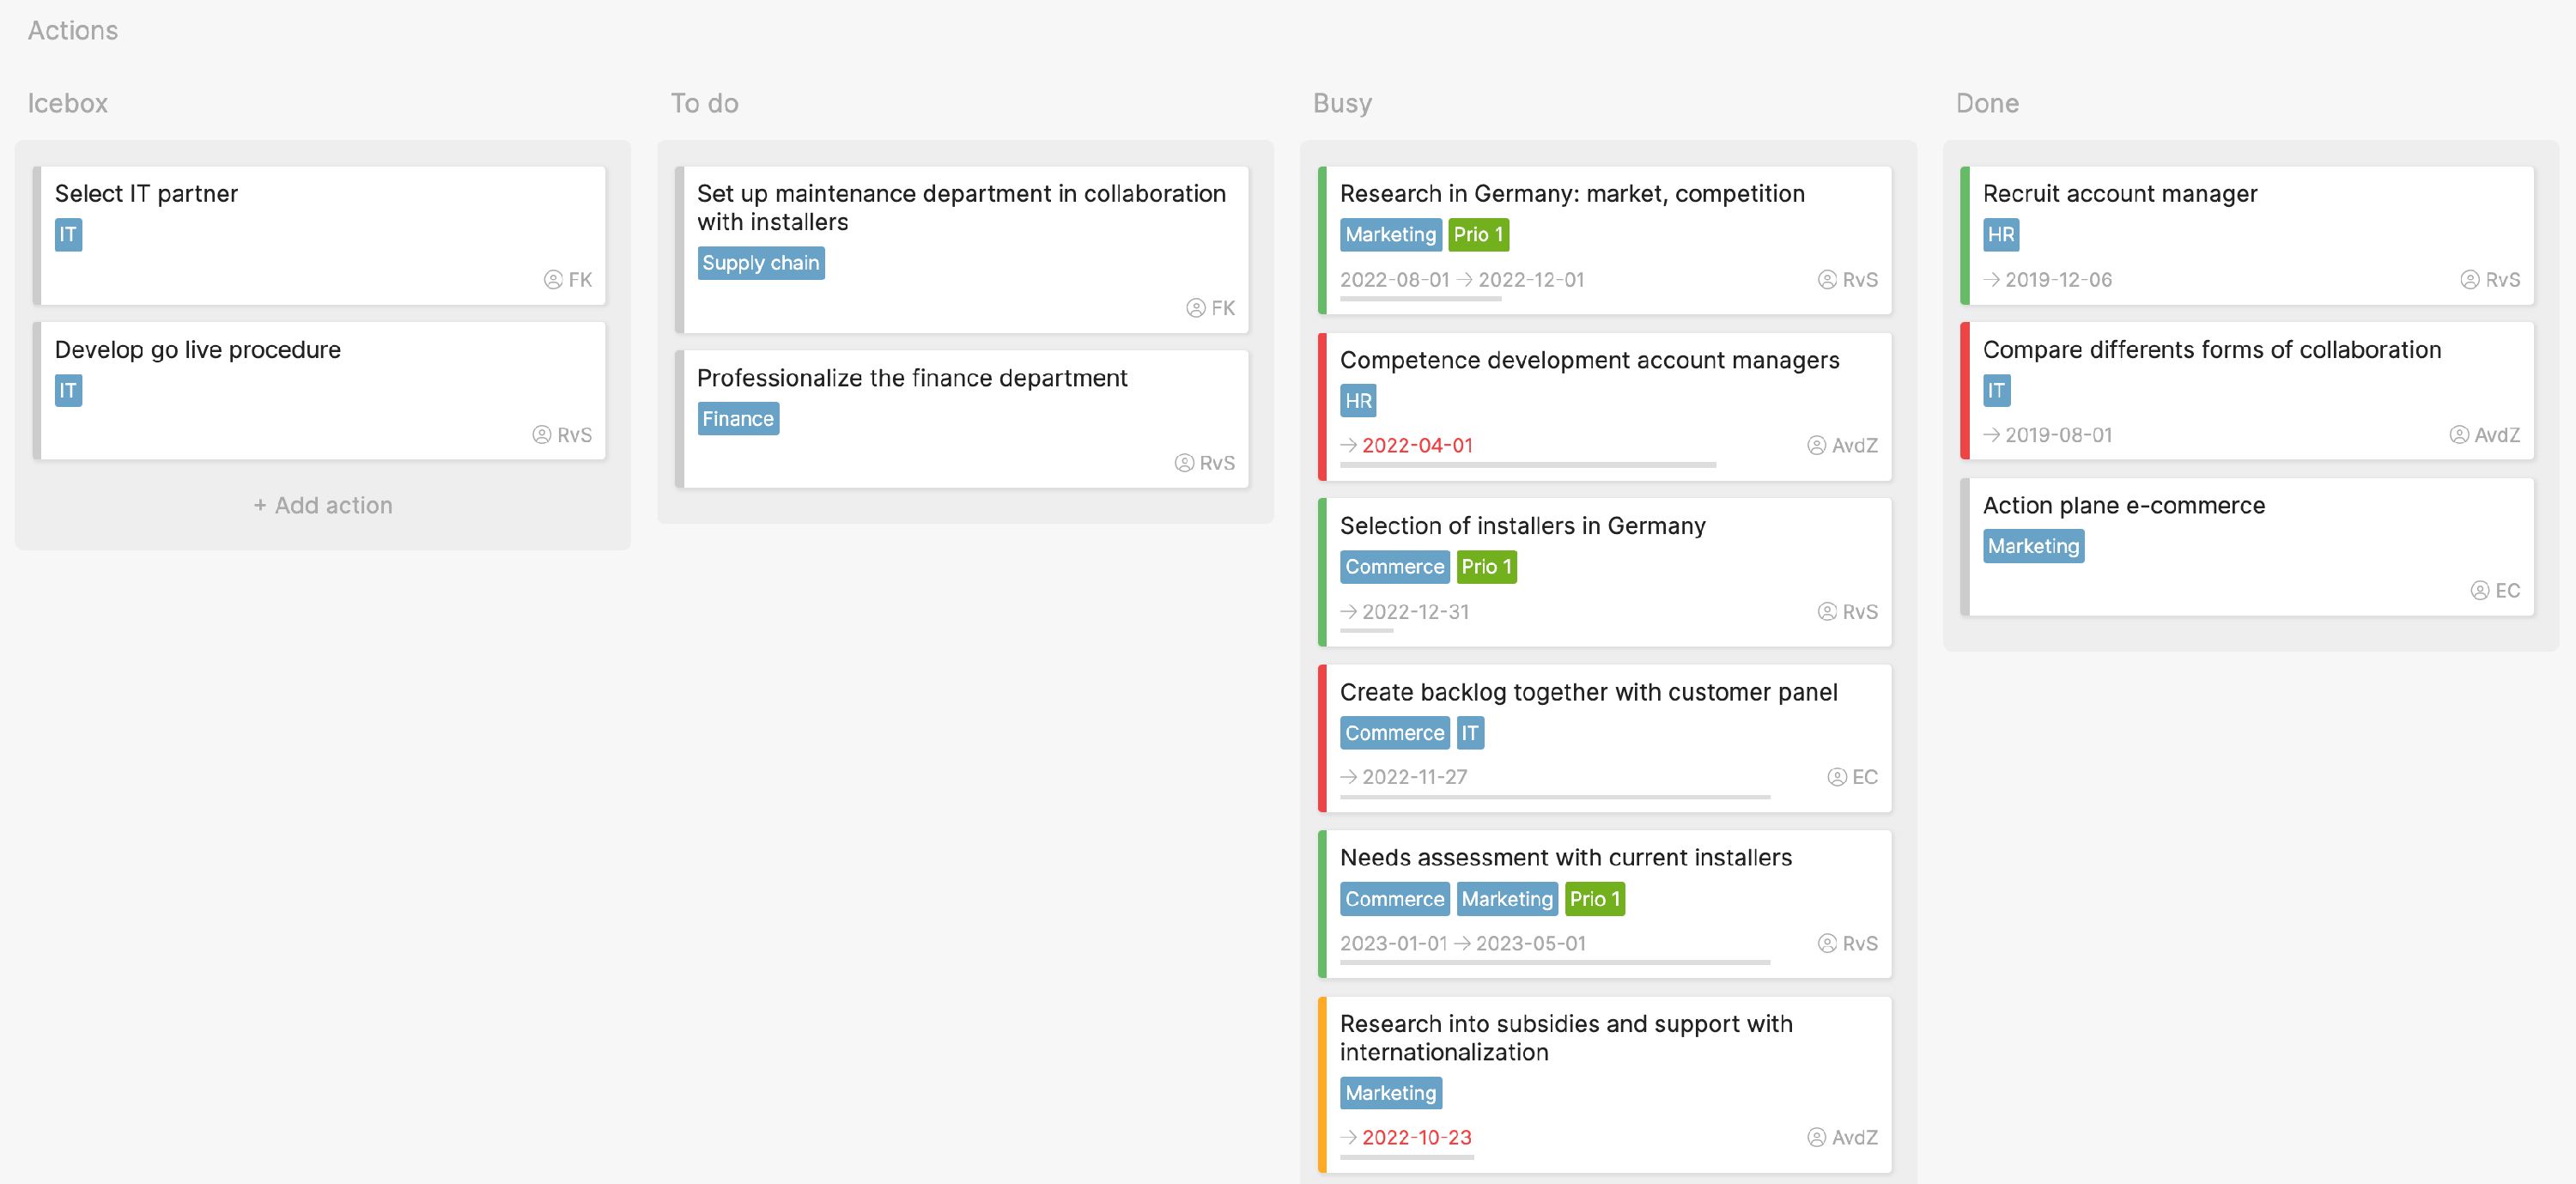Click assignee icon FK on Select IT partner card
2576x1184 pixels.
pos(553,280)
